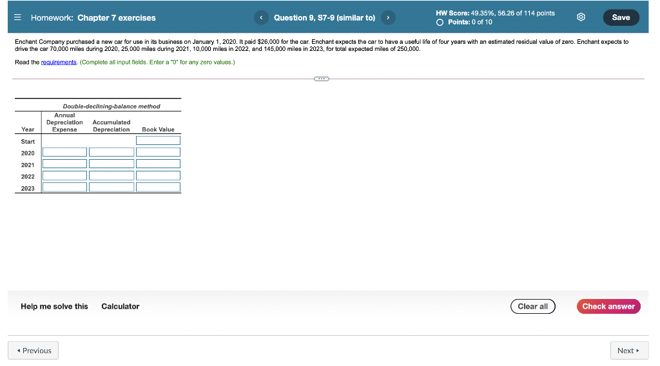660x366 pixels.
Task: Select 2021 Accumulated Depreciation field
Action: pos(112,164)
